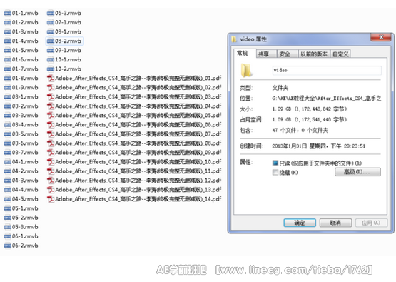Select the 05-1.rmvb file icon

(x=8, y=208)
